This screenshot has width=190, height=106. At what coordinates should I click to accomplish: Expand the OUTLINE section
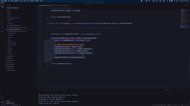(8, 101)
